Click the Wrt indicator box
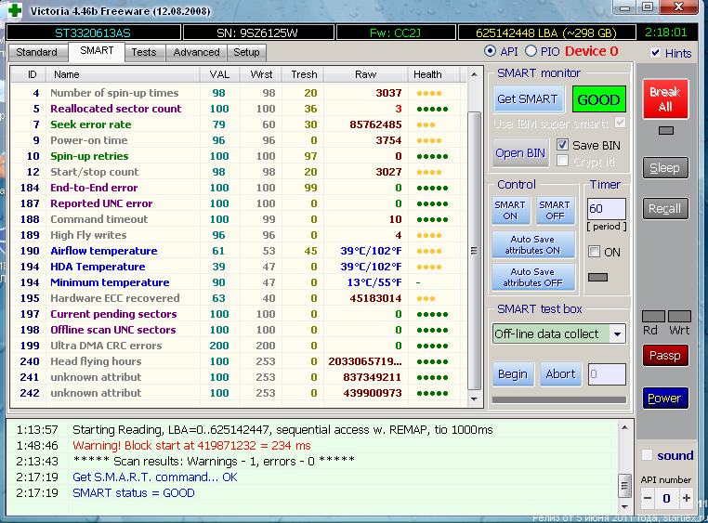Viewport: 708px width, 523px height. point(679,317)
